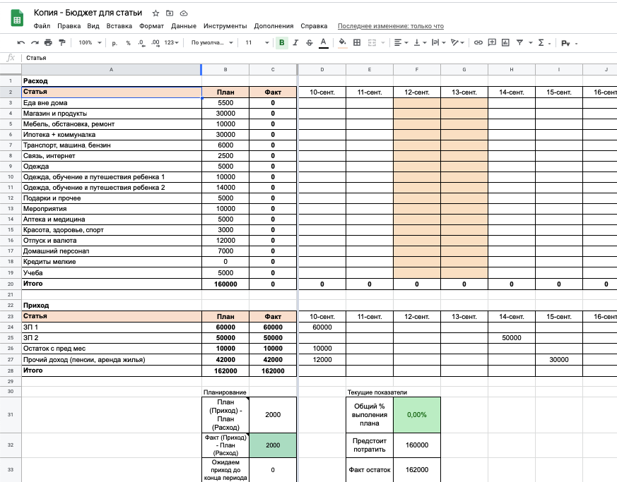
Task: Toggle italic formatting
Action: [295, 43]
